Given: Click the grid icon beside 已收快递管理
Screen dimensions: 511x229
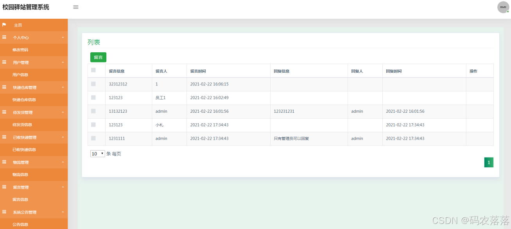Looking at the screenshot, I should tap(4, 137).
